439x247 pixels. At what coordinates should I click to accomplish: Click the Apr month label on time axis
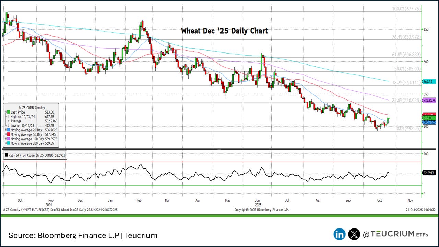[x=198, y=200]
